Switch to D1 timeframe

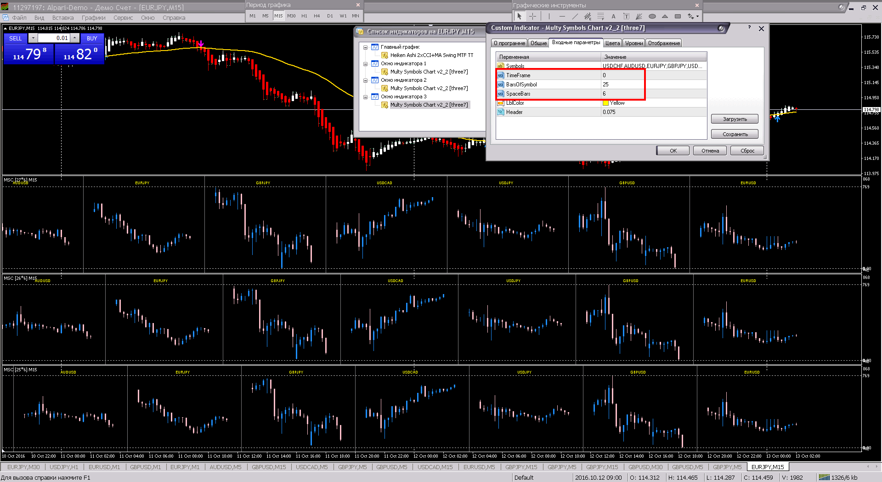(x=330, y=16)
